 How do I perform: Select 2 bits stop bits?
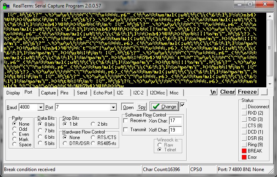[x=99, y=124]
